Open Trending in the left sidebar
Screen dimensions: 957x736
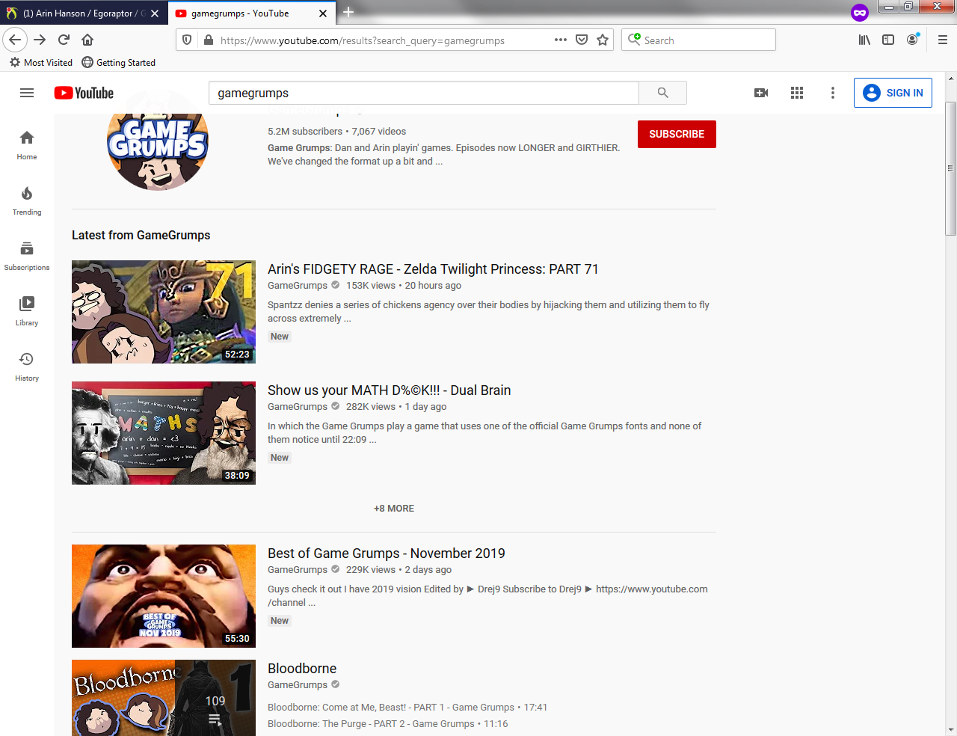tap(27, 200)
